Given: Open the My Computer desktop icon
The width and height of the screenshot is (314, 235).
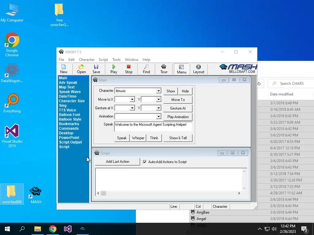Looking at the screenshot, I should pos(12,13).
